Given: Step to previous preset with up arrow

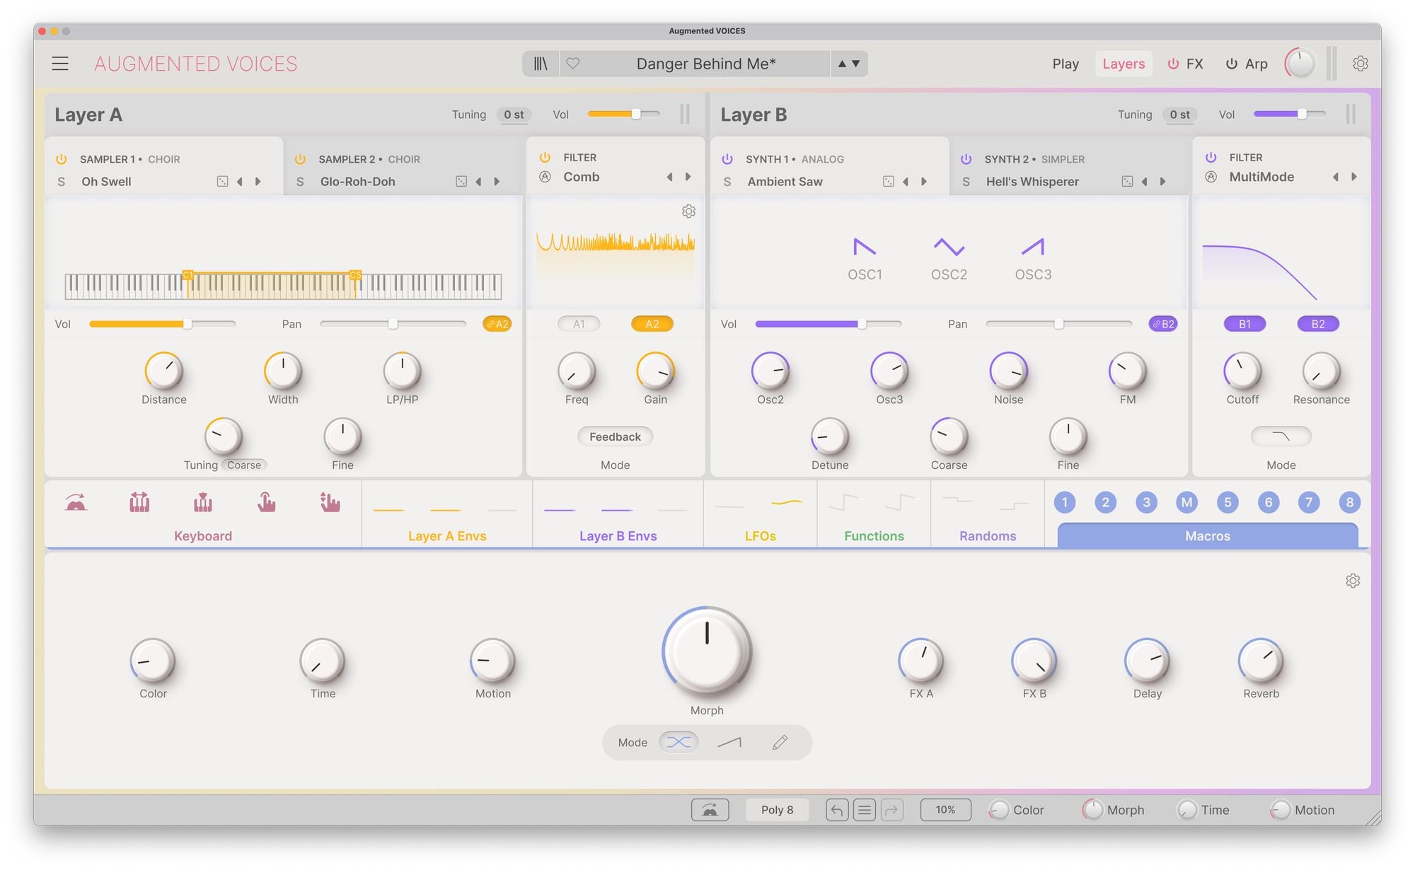Looking at the screenshot, I should [x=842, y=64].
